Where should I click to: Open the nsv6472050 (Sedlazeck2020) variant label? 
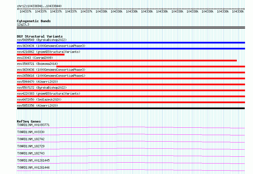[39, 100]
